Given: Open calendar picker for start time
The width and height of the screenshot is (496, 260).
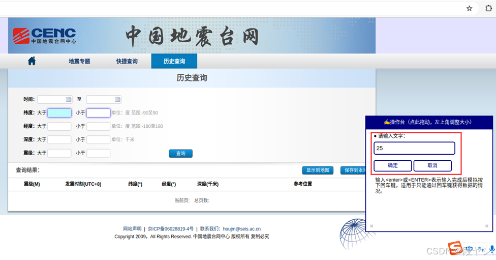Looking at the screenshot, I should click(68, 99).
